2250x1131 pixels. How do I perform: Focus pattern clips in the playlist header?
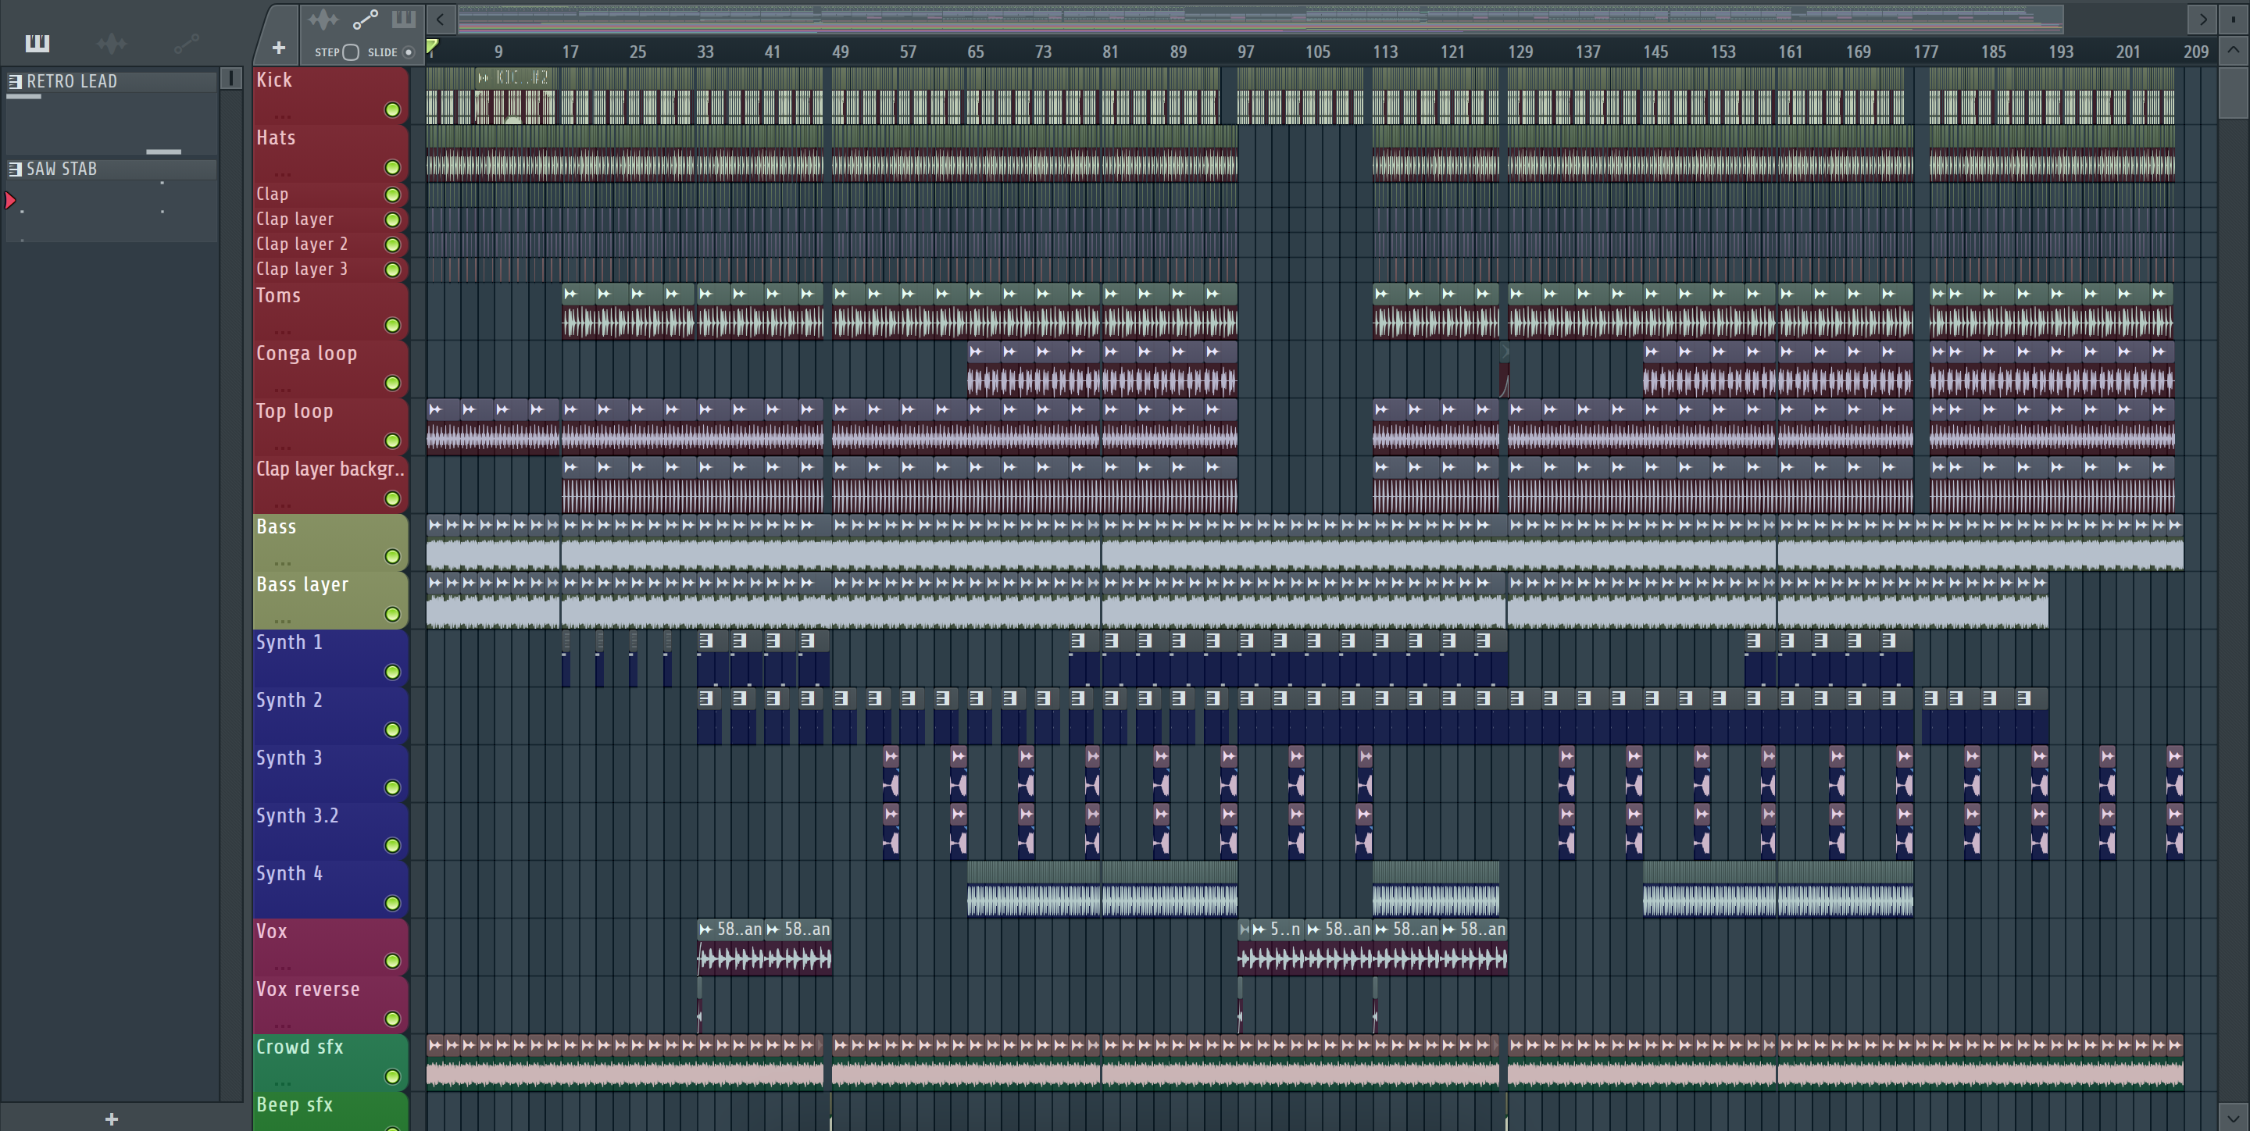point(404,20)
